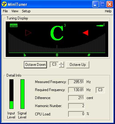Viewport: 115px width, 124px height.
Task: Click the Measured Frequency value 295.51
Action: tap(76, 82)
